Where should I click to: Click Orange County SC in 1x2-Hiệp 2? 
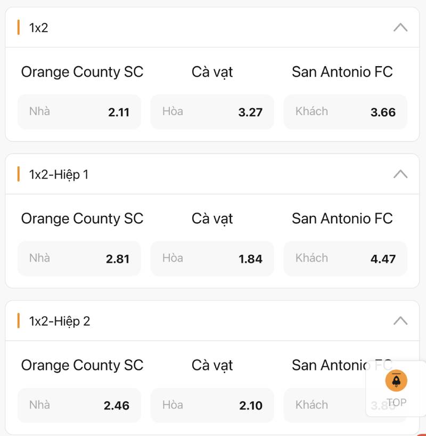pos(82,365)
